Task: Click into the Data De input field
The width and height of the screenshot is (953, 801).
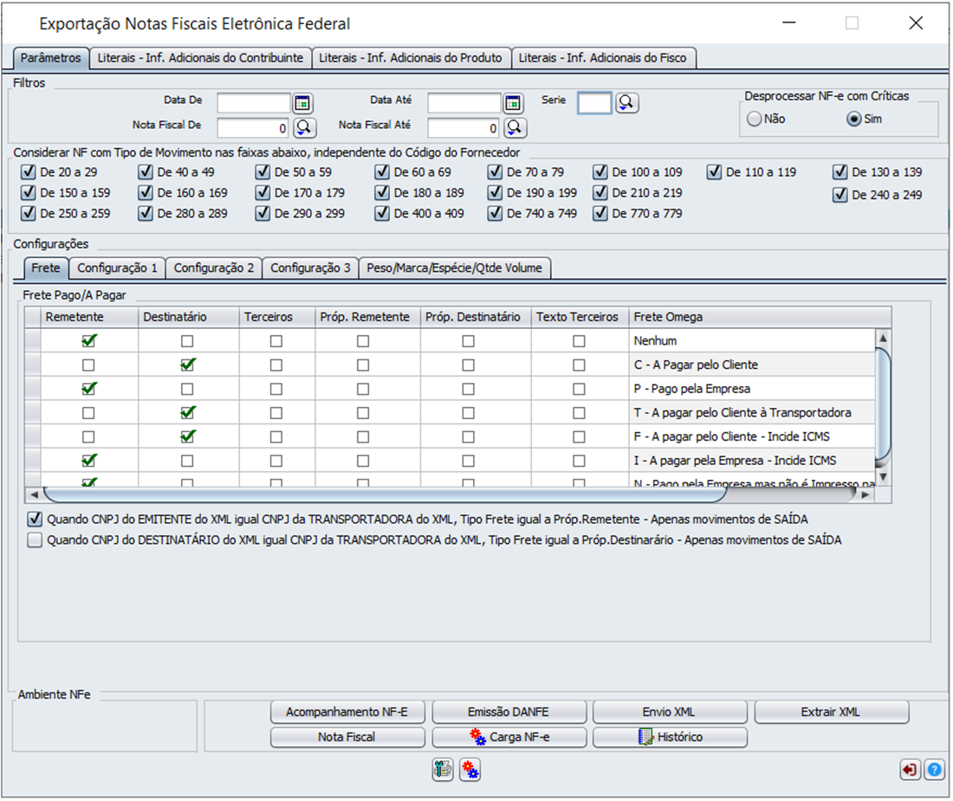Action: tap(254, 103)
